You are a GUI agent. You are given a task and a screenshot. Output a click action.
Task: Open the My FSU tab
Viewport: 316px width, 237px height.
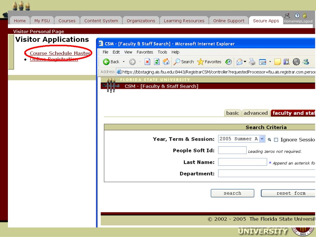(42, 21)
